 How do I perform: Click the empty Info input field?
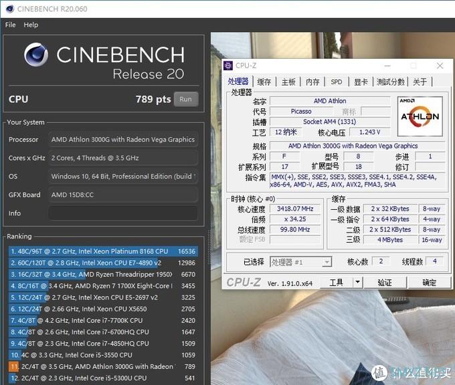pos(123,213)
